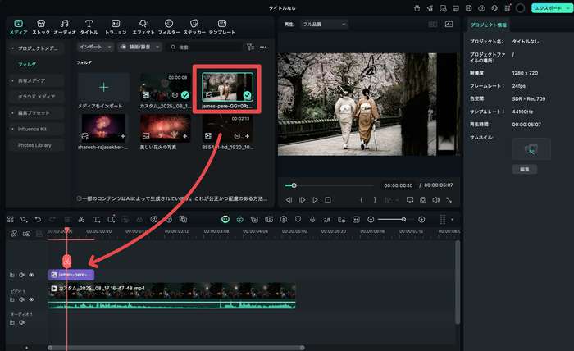
Task: Open the トランジション tab
Action: click(116, 27)
